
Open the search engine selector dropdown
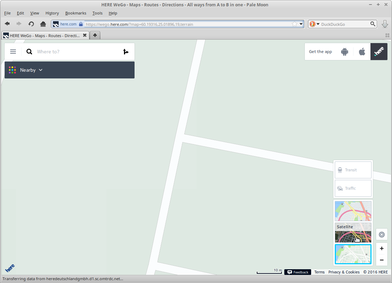(318, 24)
